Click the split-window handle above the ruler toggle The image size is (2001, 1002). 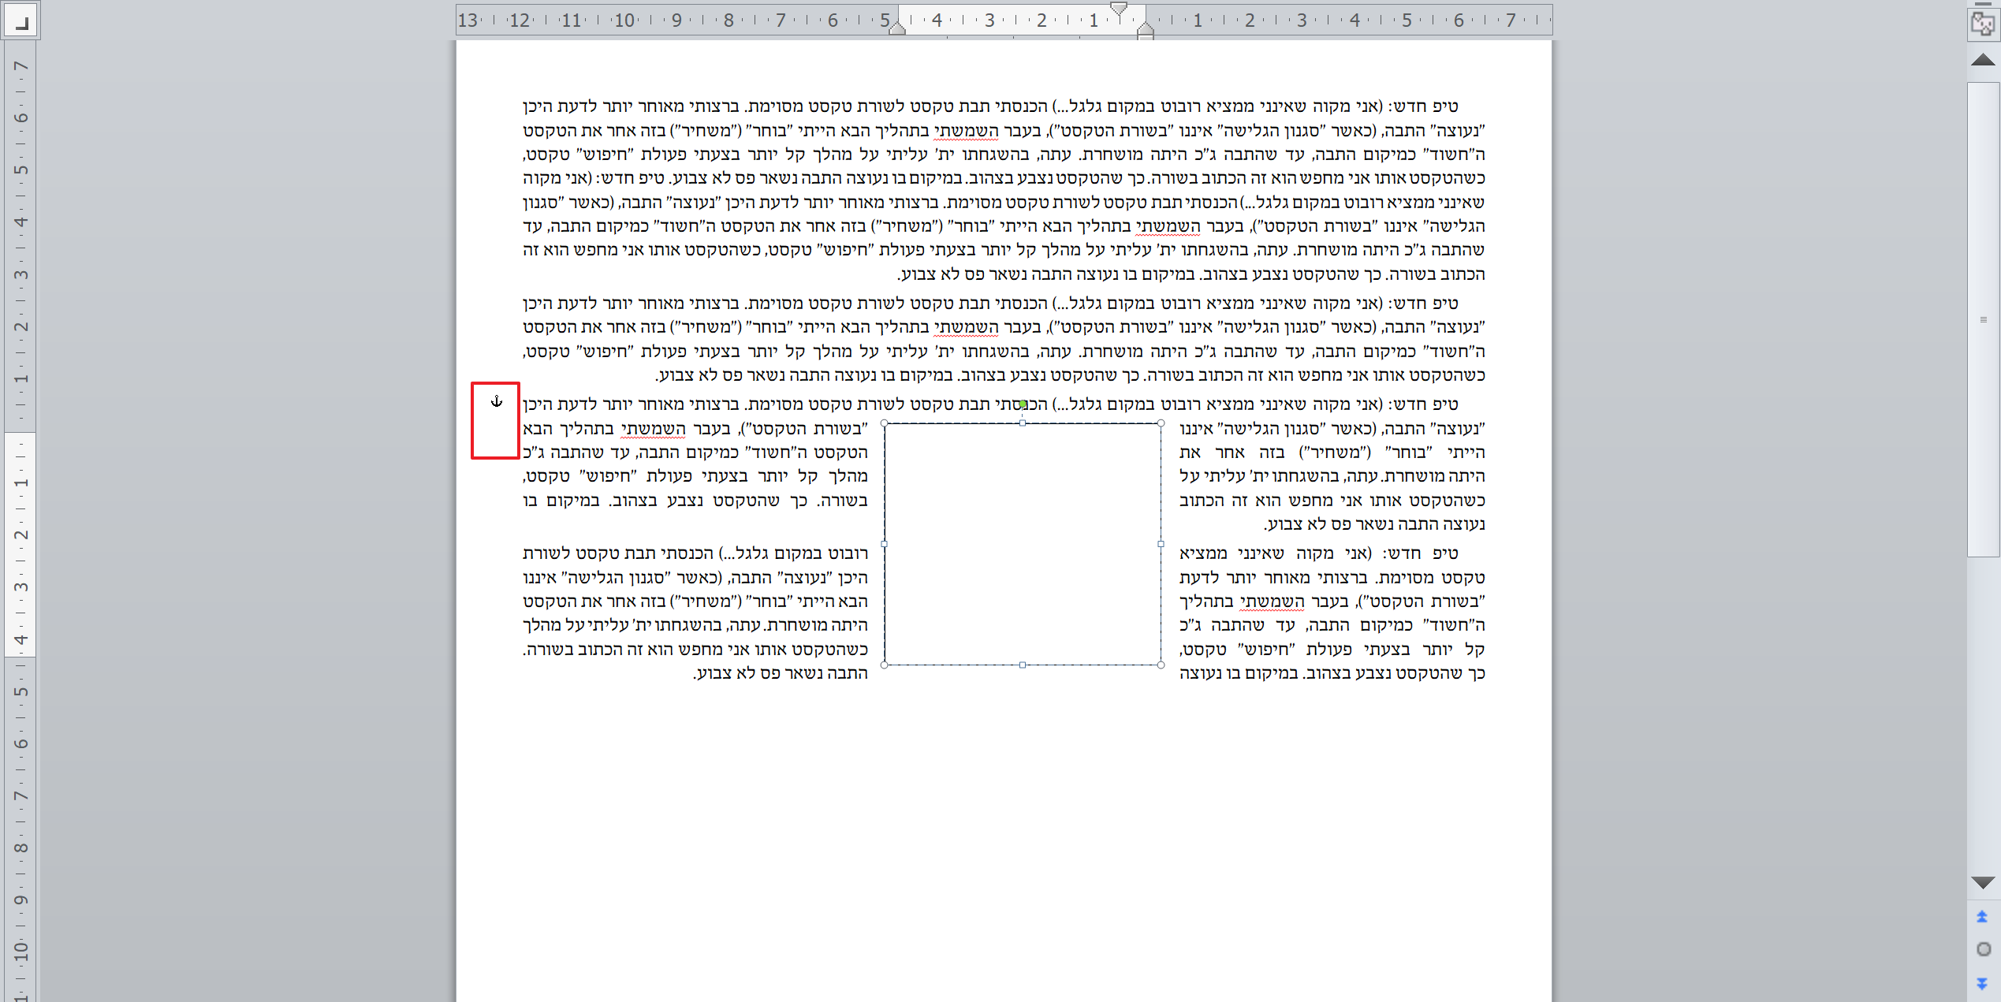1983,4
